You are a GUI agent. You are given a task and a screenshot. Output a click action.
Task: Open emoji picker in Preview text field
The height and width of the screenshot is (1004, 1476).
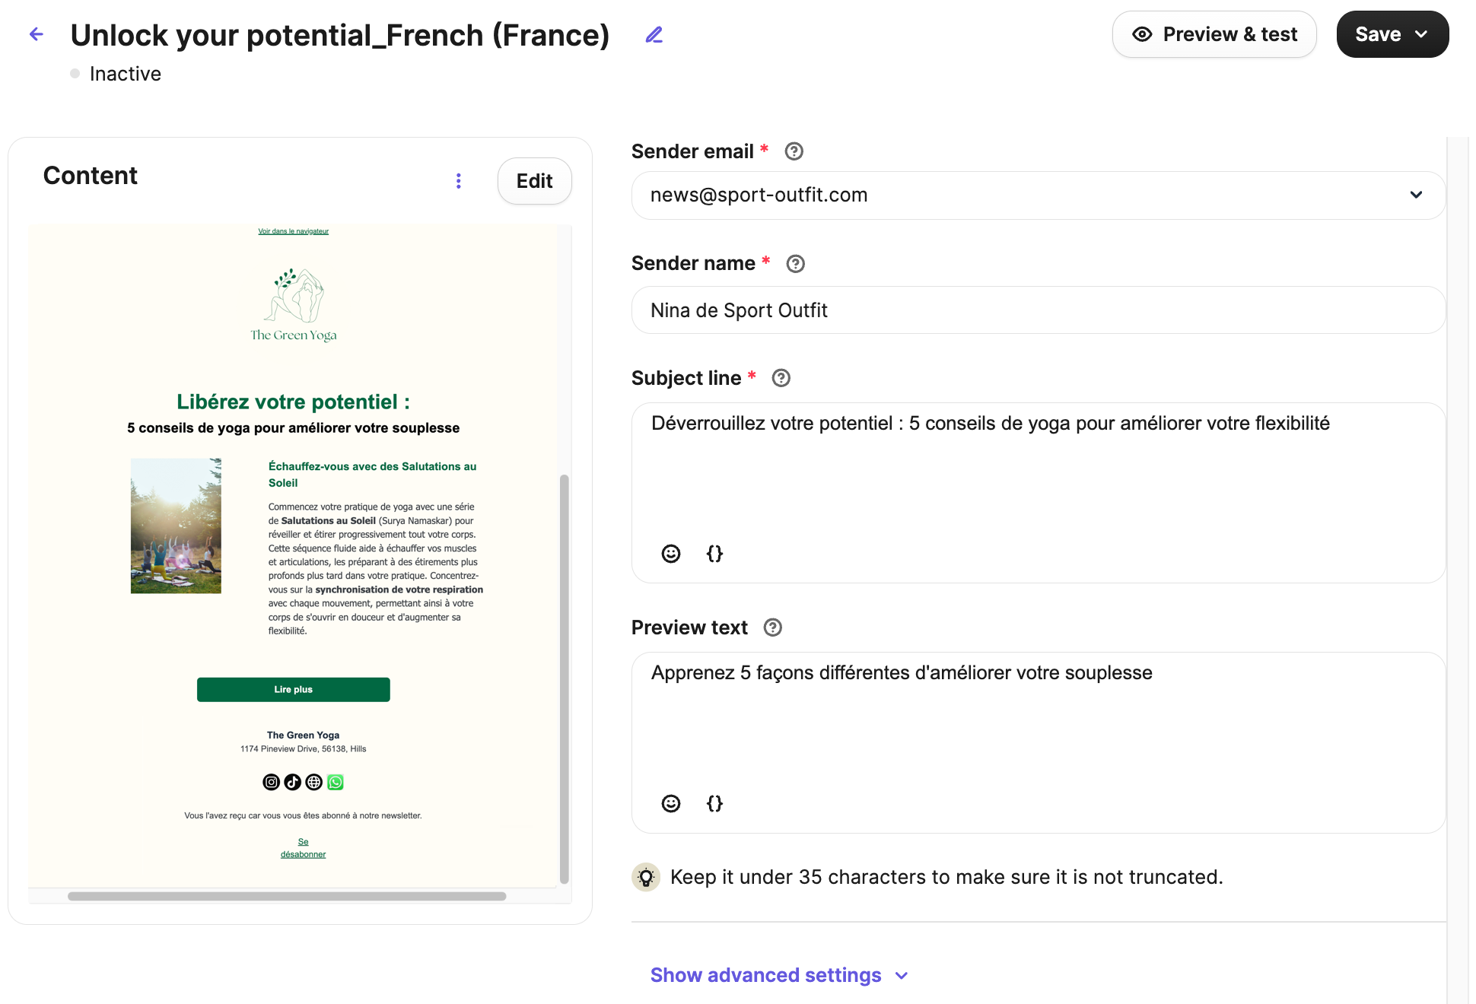tap(670, 803)
